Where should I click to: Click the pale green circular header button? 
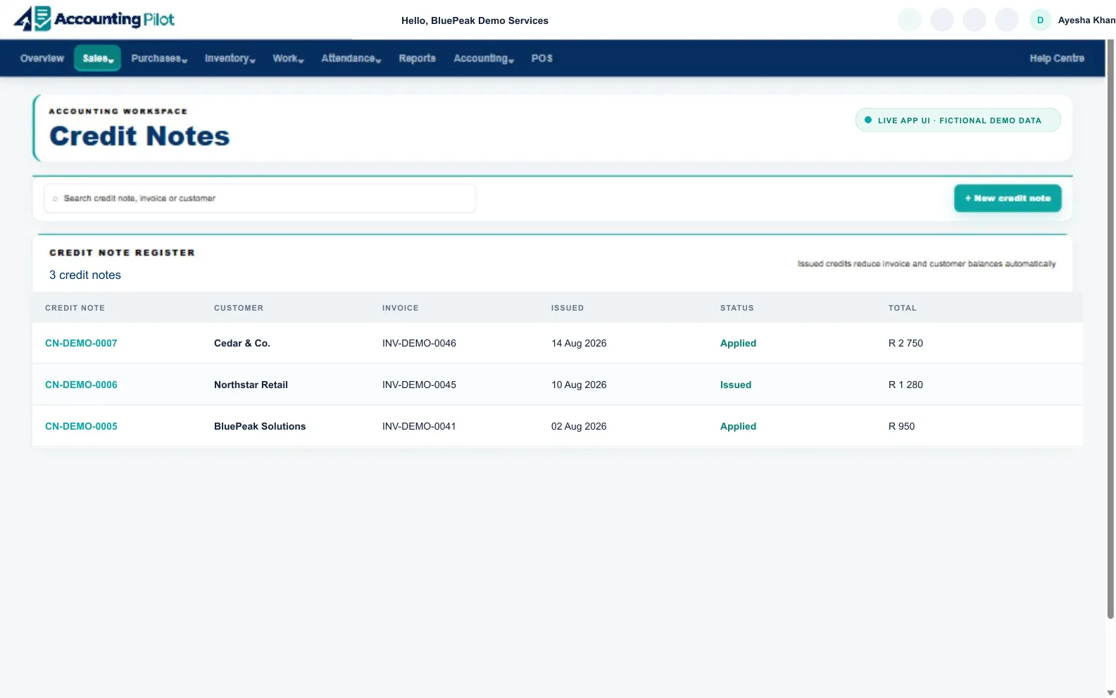point(910,20)
